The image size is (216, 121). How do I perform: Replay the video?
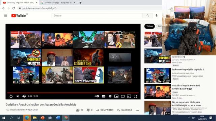point(11,96)
